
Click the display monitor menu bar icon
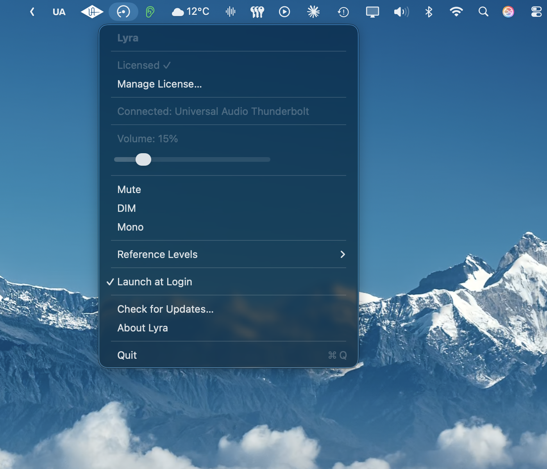pyautogui.click(x=372, y=12)
